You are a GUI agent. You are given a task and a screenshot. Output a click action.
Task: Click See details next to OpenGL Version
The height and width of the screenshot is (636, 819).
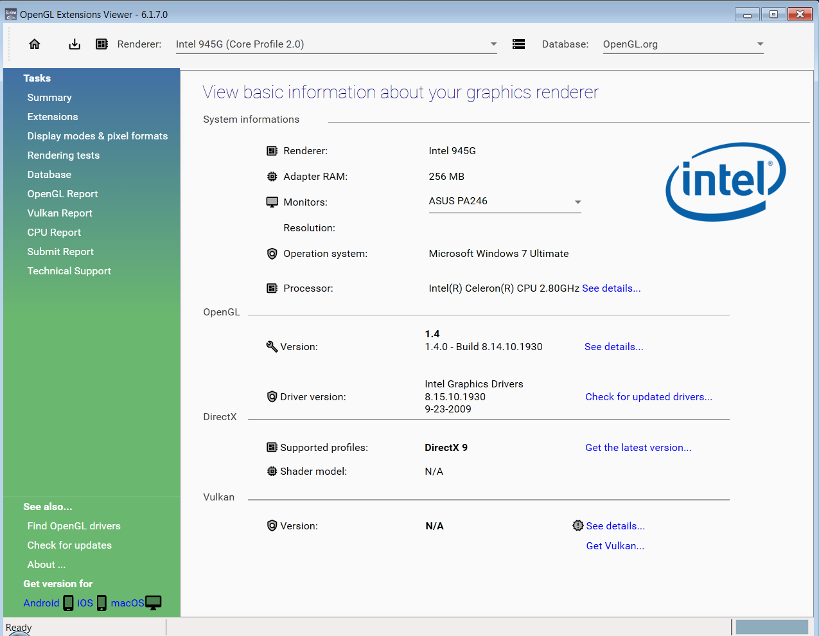coord(614,347)
